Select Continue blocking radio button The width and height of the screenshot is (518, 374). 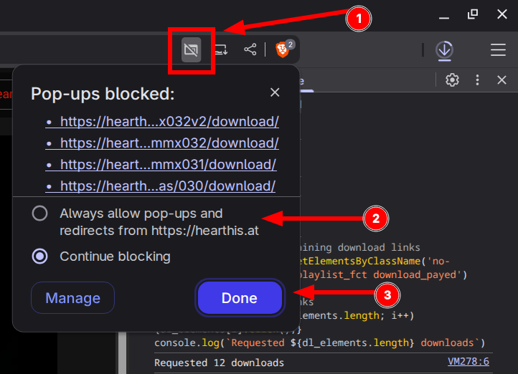(40, 256)
